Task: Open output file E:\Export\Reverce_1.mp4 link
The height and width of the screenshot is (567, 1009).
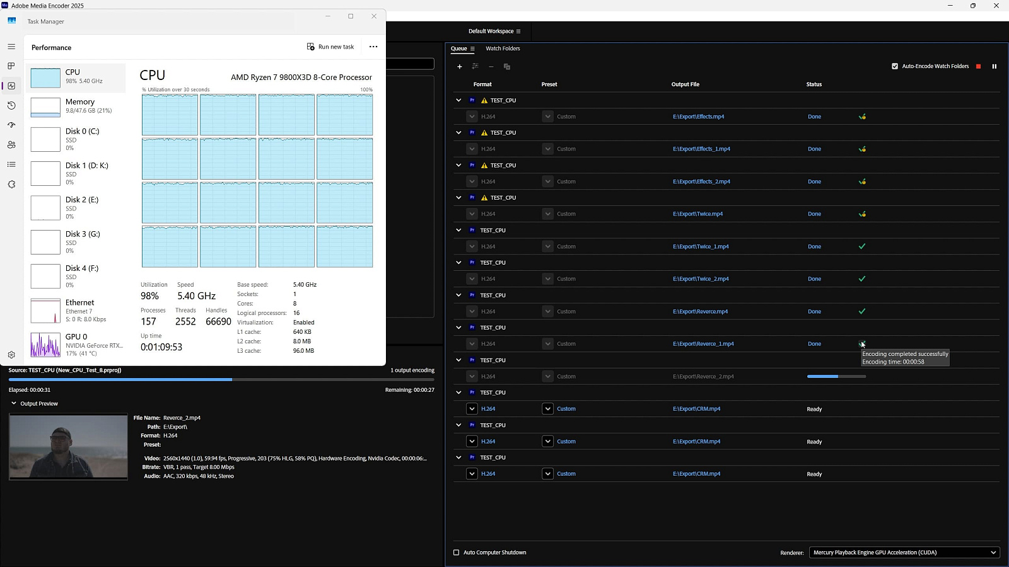Action: [x=703, y=344]
